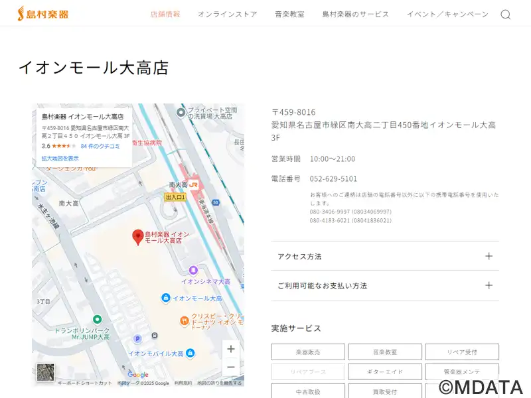Click the phone number 052-629-5101

(x=333, y=178)
